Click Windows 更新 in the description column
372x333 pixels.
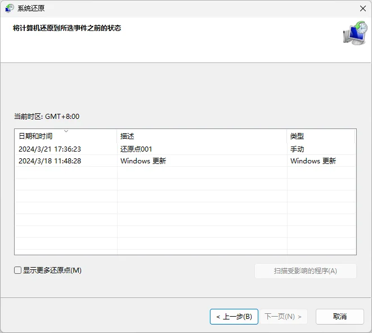tap(144, 161)
